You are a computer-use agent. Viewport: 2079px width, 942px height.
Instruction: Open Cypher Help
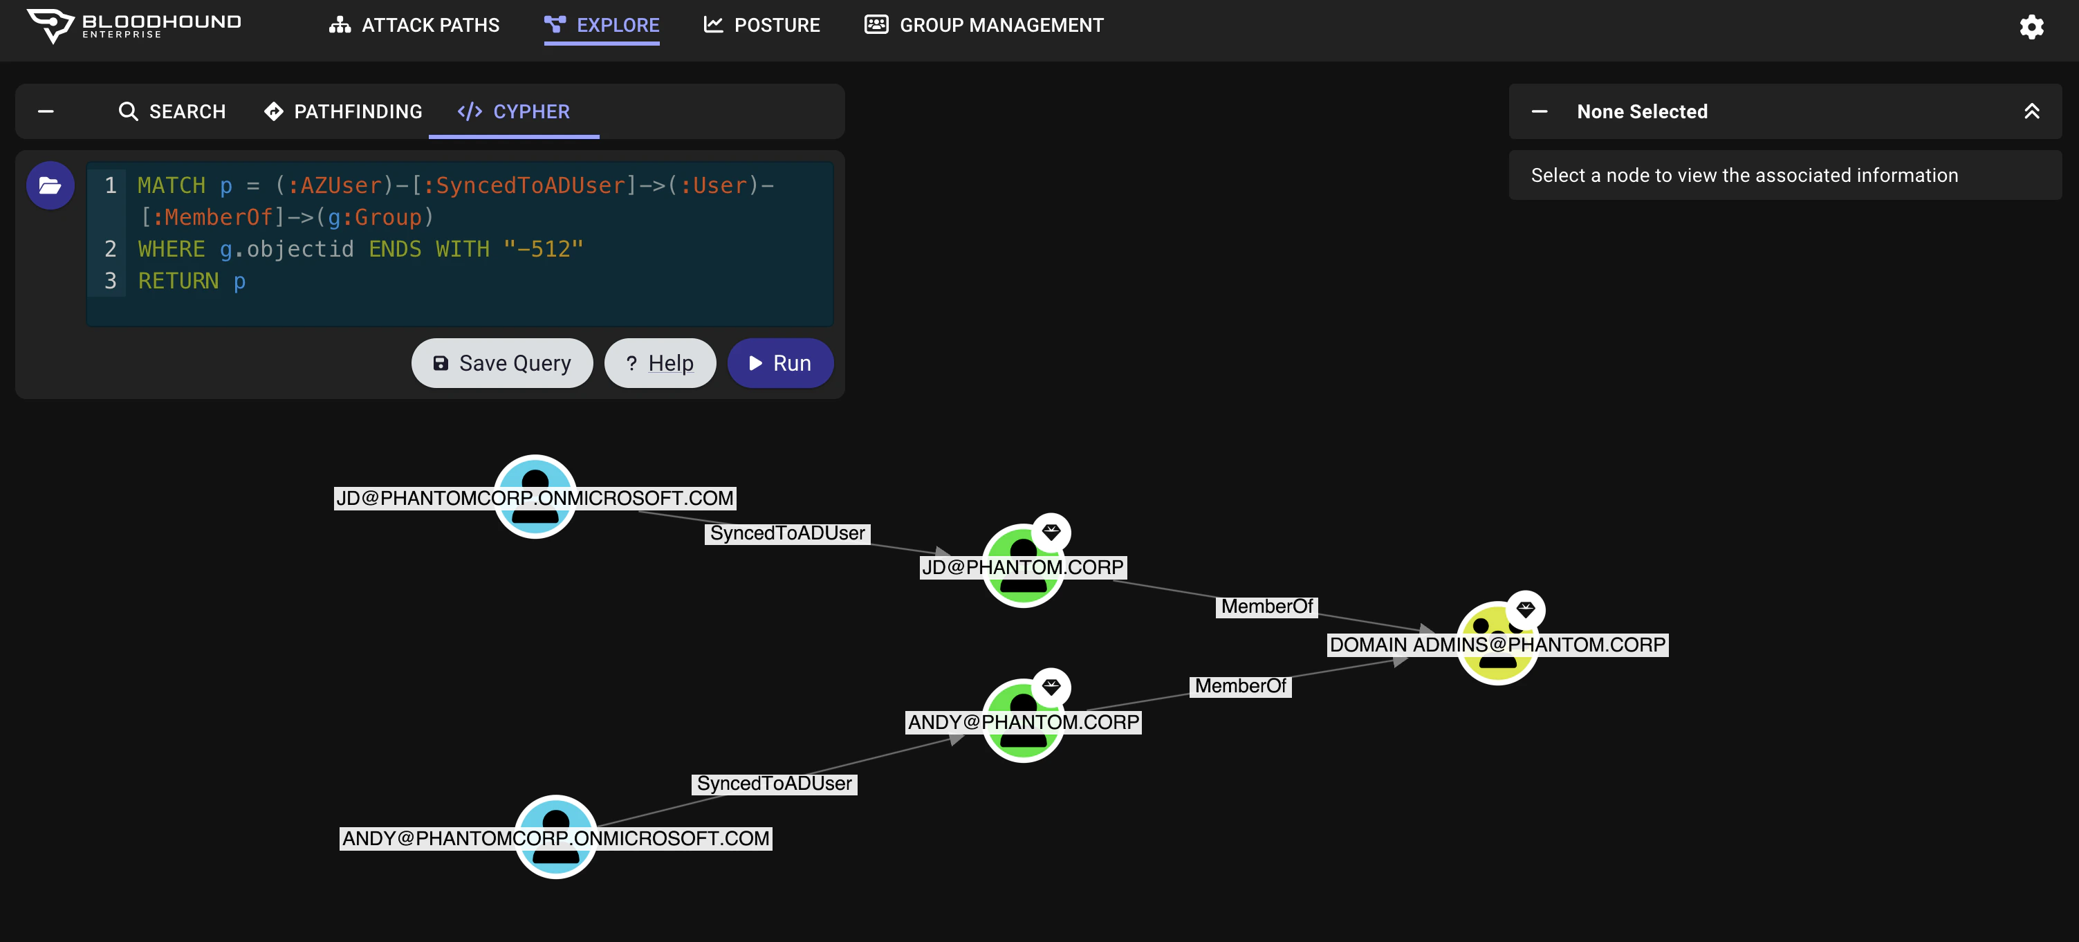point(659,363)
